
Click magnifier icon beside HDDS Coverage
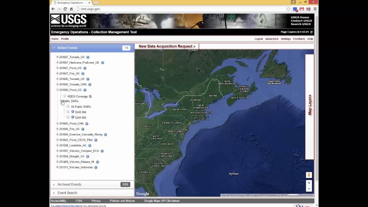pos(90,97)
